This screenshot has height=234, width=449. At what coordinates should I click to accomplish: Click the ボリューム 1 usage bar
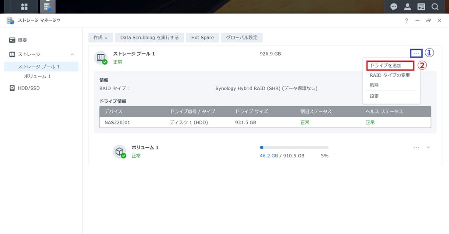(294, 148)
